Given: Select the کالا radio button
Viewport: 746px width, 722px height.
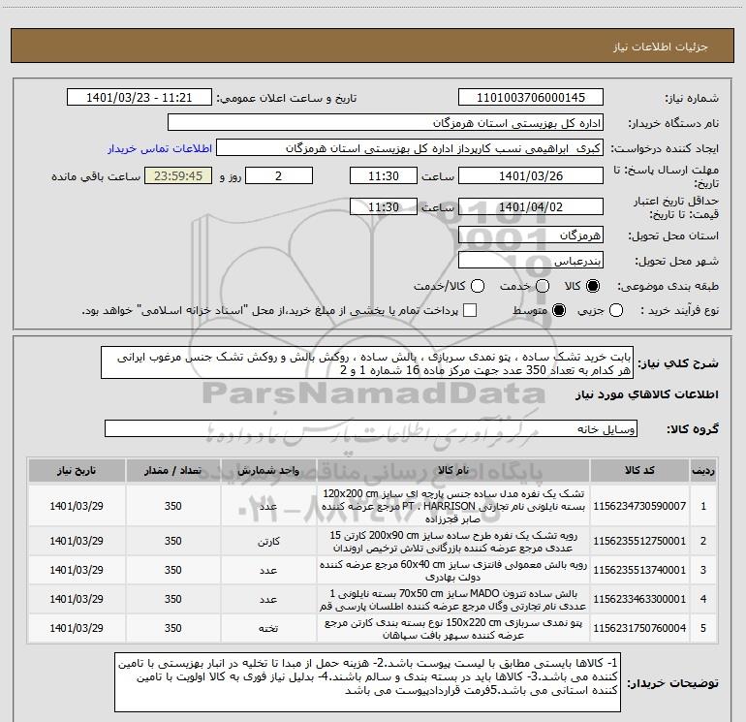Looking at the screenshot, I should pyautogui.click(x=593, y=286).
